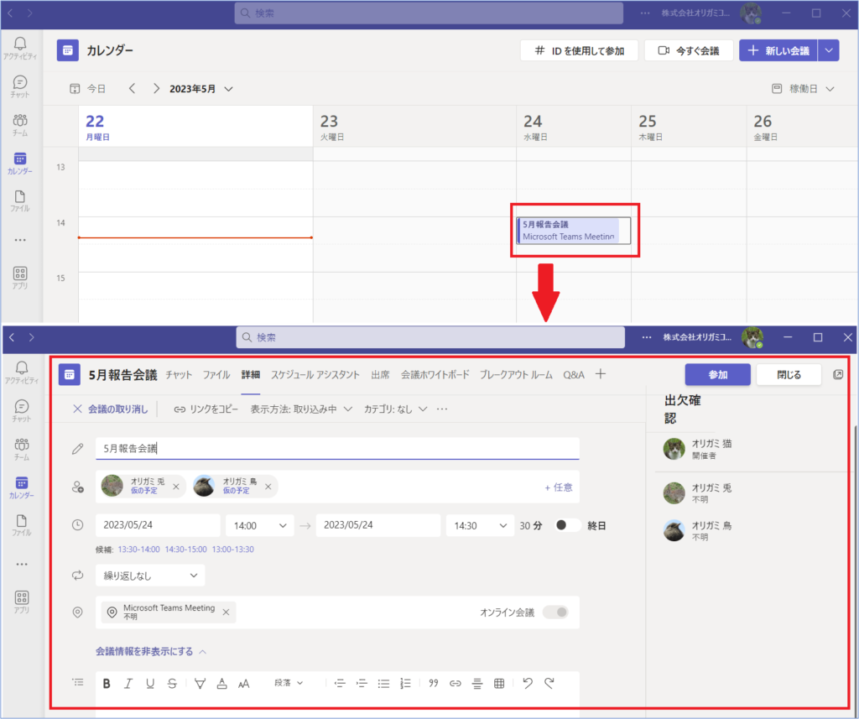This screenshot has height=719, width=859.
Task: Open the font color picker in editor
Action: pos(221,684)
